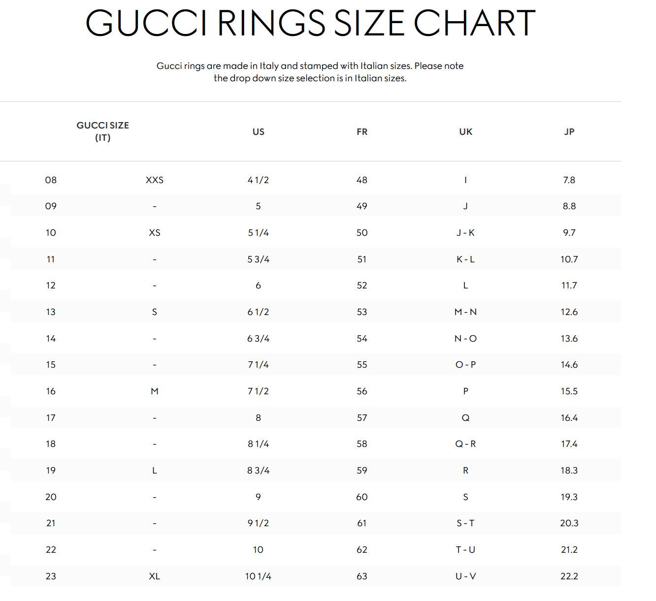The image size is (656, 601).
Task: Click US size 6 1/2 cell
Action: tap(259, 312)
